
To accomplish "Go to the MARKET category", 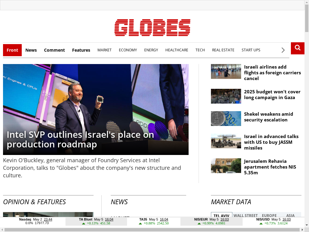I will click(104, 50).
